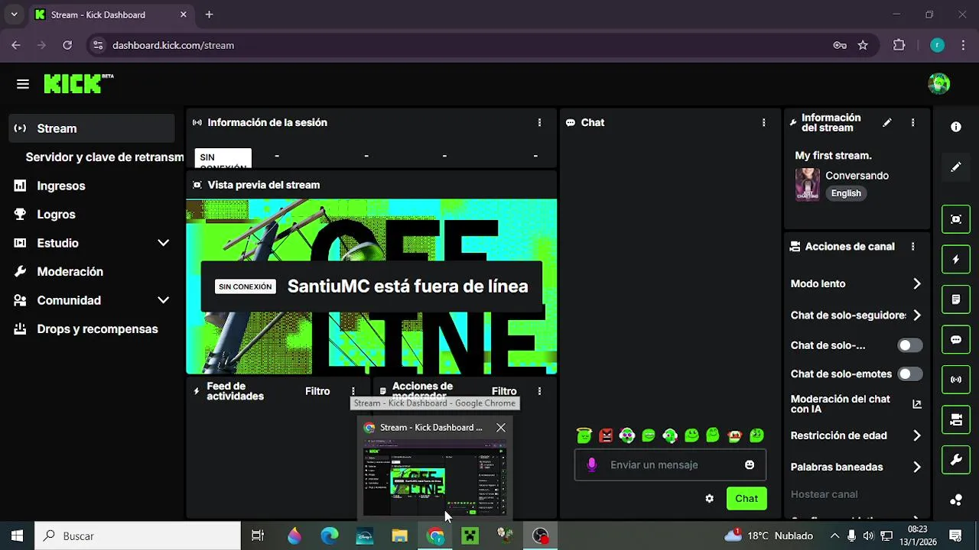Edit stream info with the panel header pencil

[887, 122]
